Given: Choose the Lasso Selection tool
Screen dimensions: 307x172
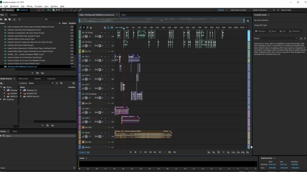Looking at the screenshot, I should coord(71,10).
